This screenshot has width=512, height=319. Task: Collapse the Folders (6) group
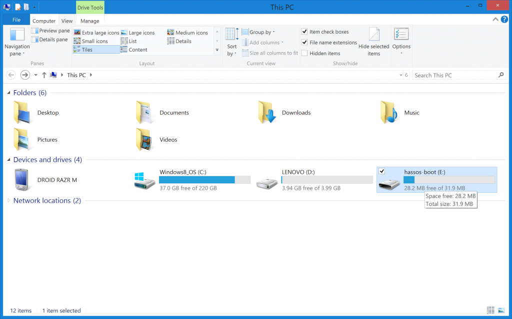coord(9,93)
